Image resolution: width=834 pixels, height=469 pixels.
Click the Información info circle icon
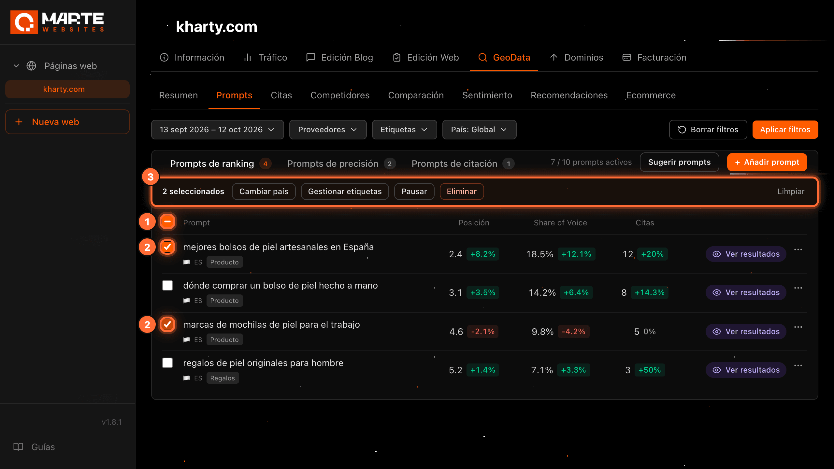click(x=164, y=57)
